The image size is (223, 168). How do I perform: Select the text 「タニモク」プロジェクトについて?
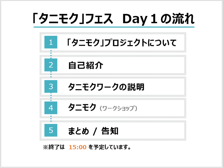click(122, 42)
